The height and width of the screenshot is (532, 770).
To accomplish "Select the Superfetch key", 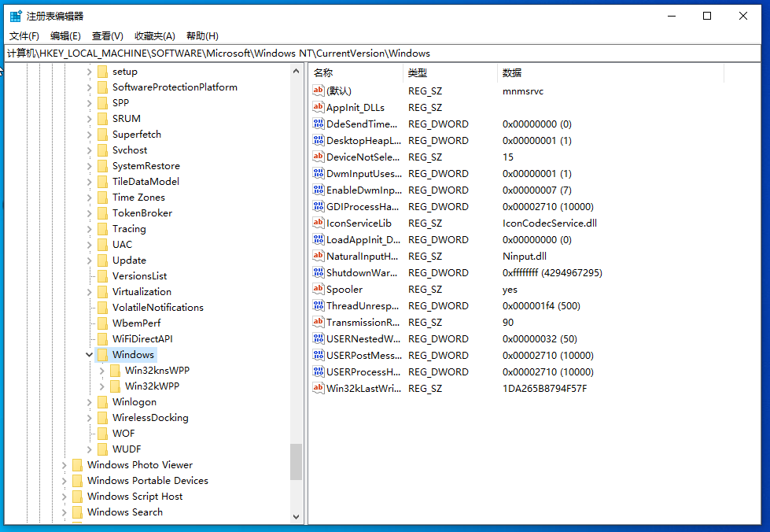I will 137,134.
